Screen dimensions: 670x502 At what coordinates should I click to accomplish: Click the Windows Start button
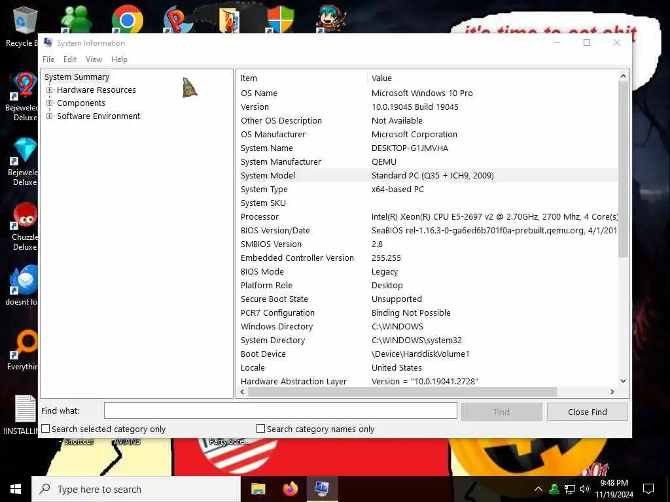[16, 489]
